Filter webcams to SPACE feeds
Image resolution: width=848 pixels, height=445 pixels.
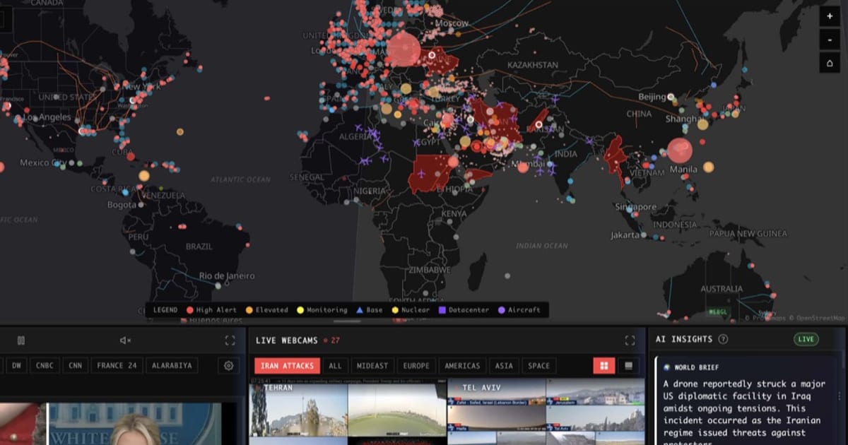tap(538, 366)
